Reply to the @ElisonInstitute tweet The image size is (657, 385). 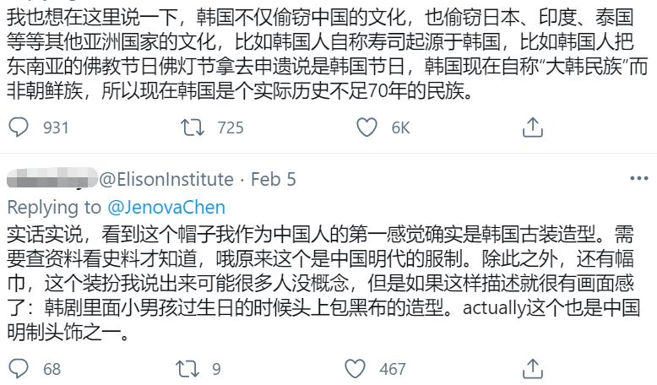[x=18, y=369]
